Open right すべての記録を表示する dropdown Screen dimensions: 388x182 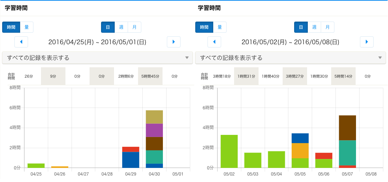pyautogui.click(x=291, y=58)
